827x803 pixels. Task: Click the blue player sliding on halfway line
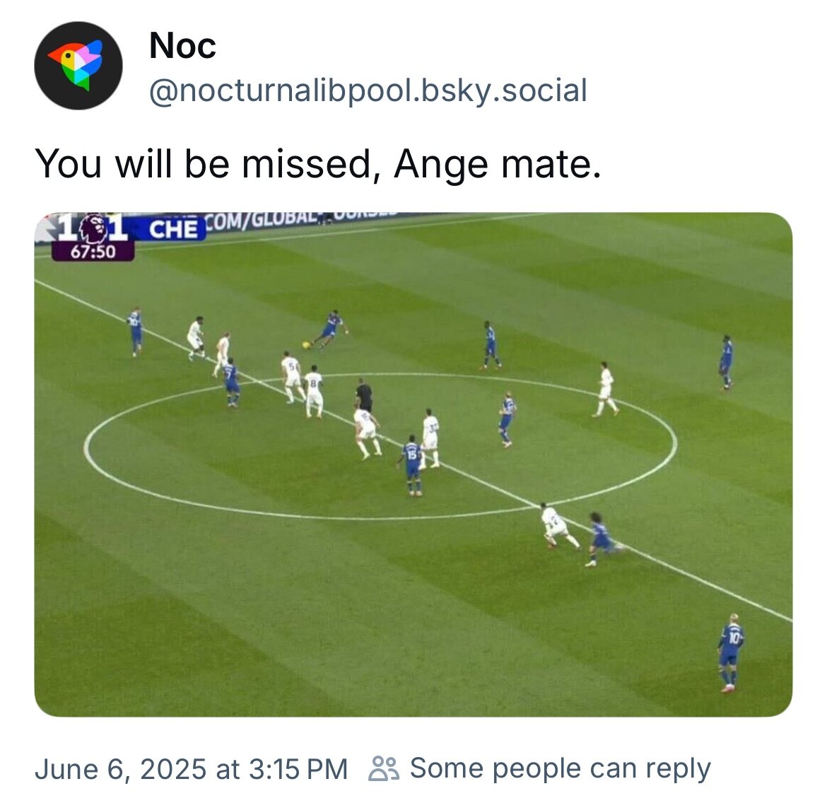point(603,539)
